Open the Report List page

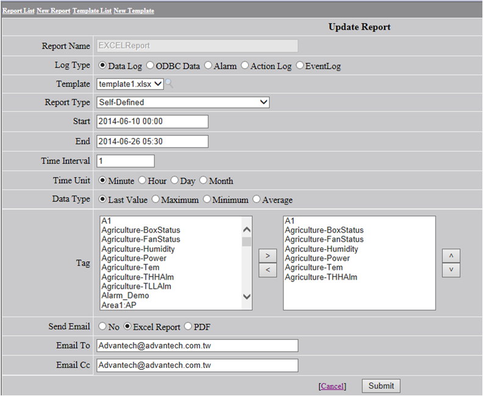point(18,11)
